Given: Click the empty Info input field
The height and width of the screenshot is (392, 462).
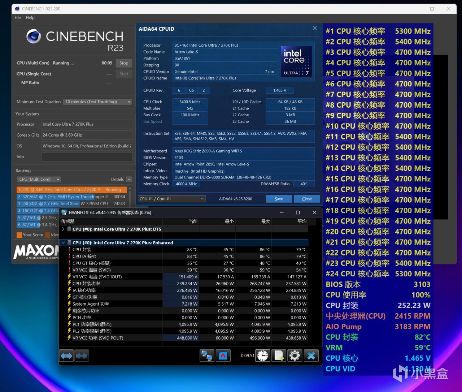Looking at the screenshot, I should pos(86,157).
